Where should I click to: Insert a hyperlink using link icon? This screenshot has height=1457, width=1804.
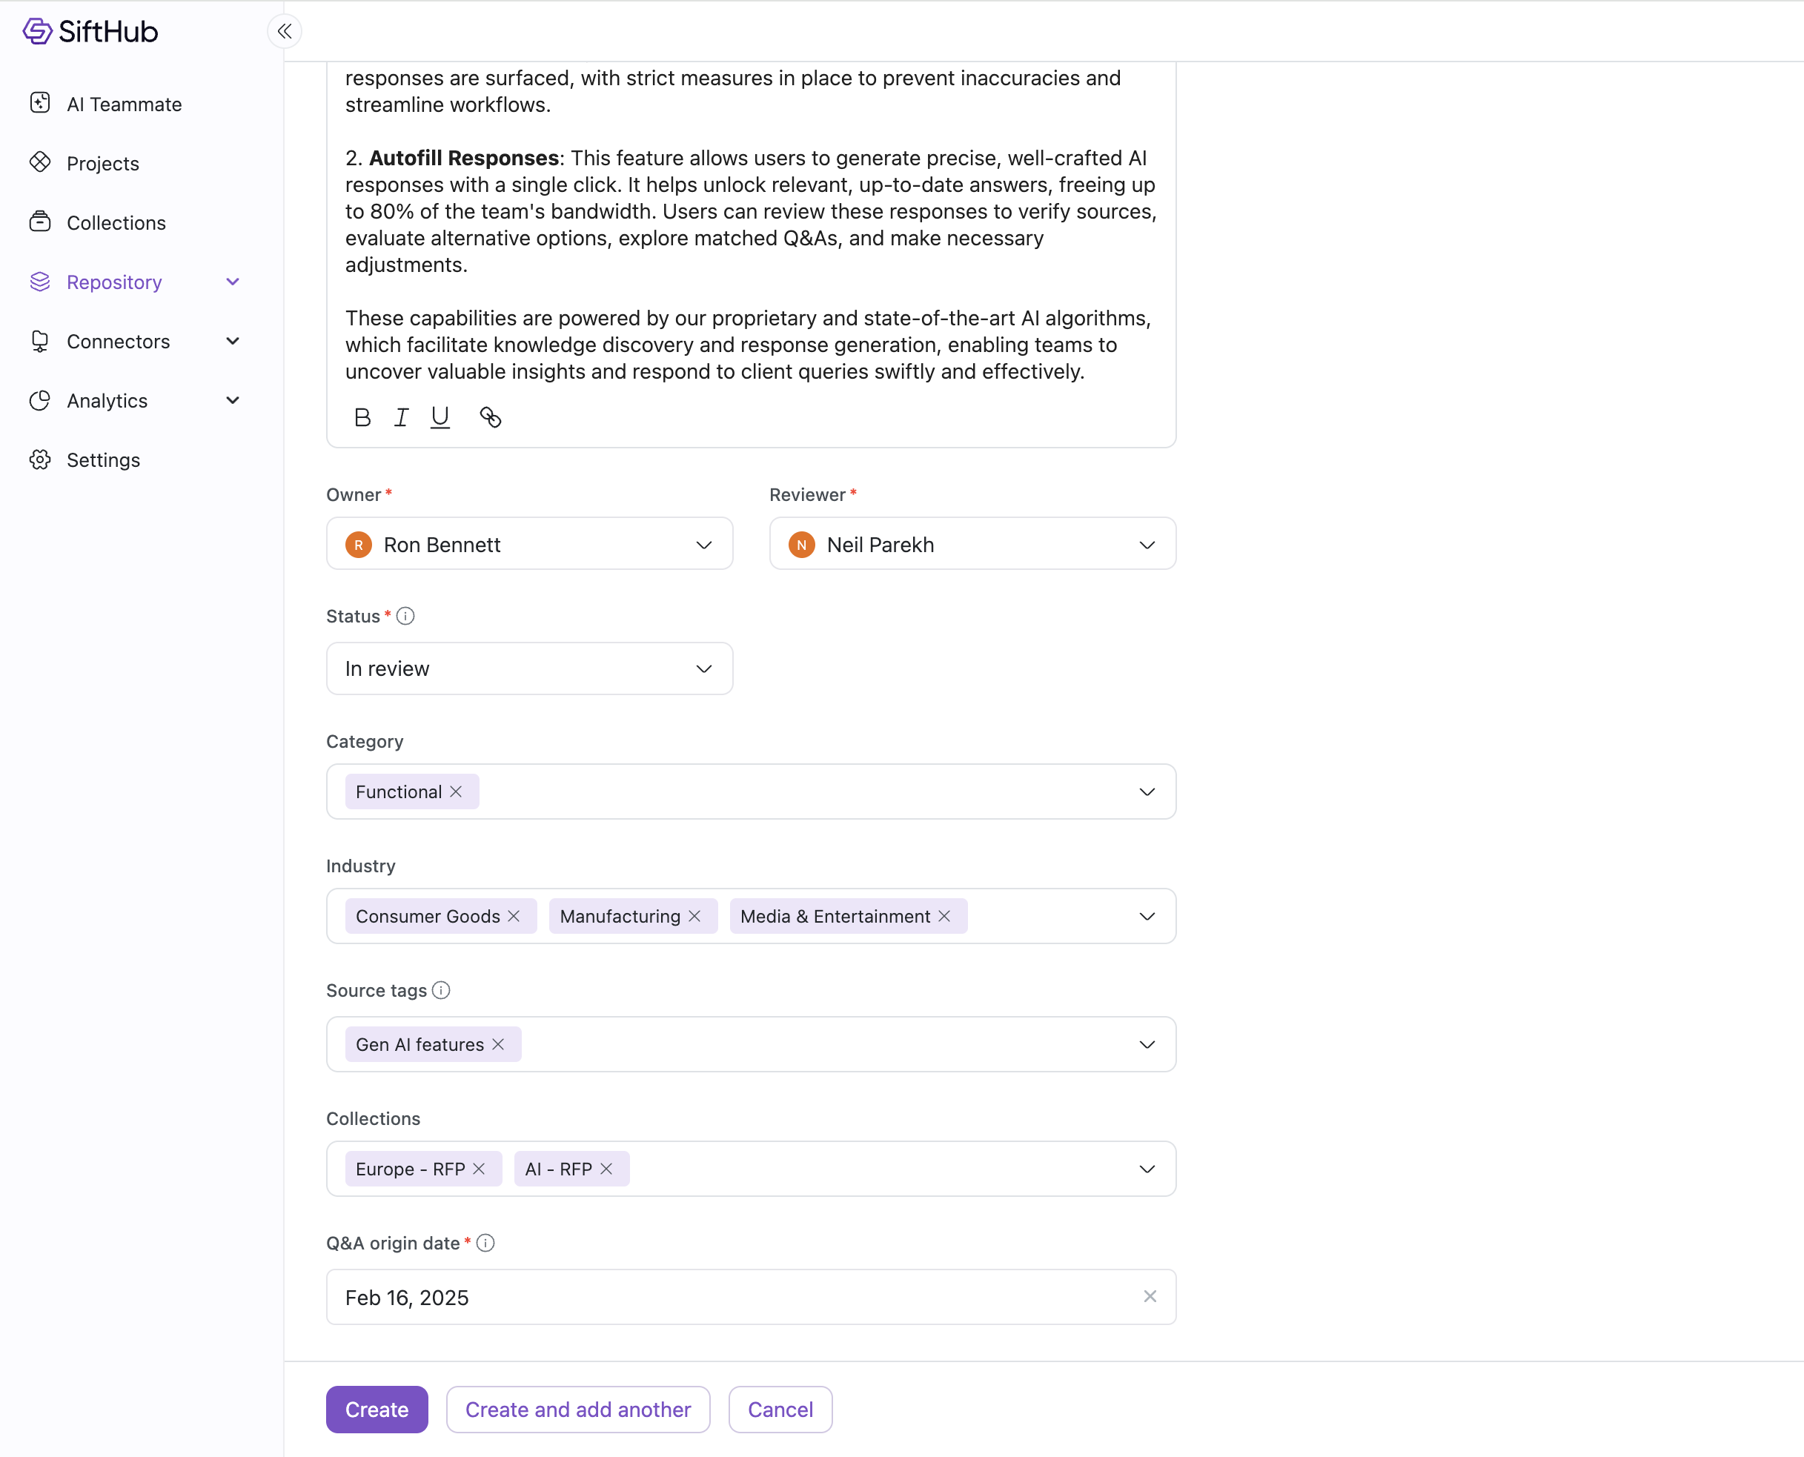(490, 417)
